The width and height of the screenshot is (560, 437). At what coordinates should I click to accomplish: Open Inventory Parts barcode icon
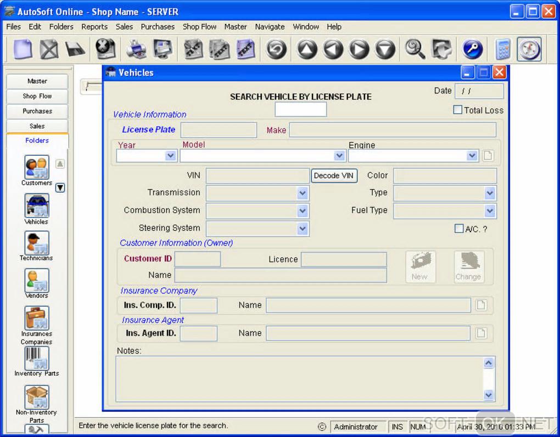(37, 358)
